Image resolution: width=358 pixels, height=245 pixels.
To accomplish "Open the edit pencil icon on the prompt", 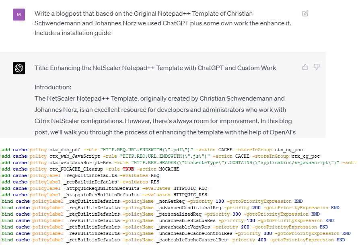I will [x=305, y=13].
